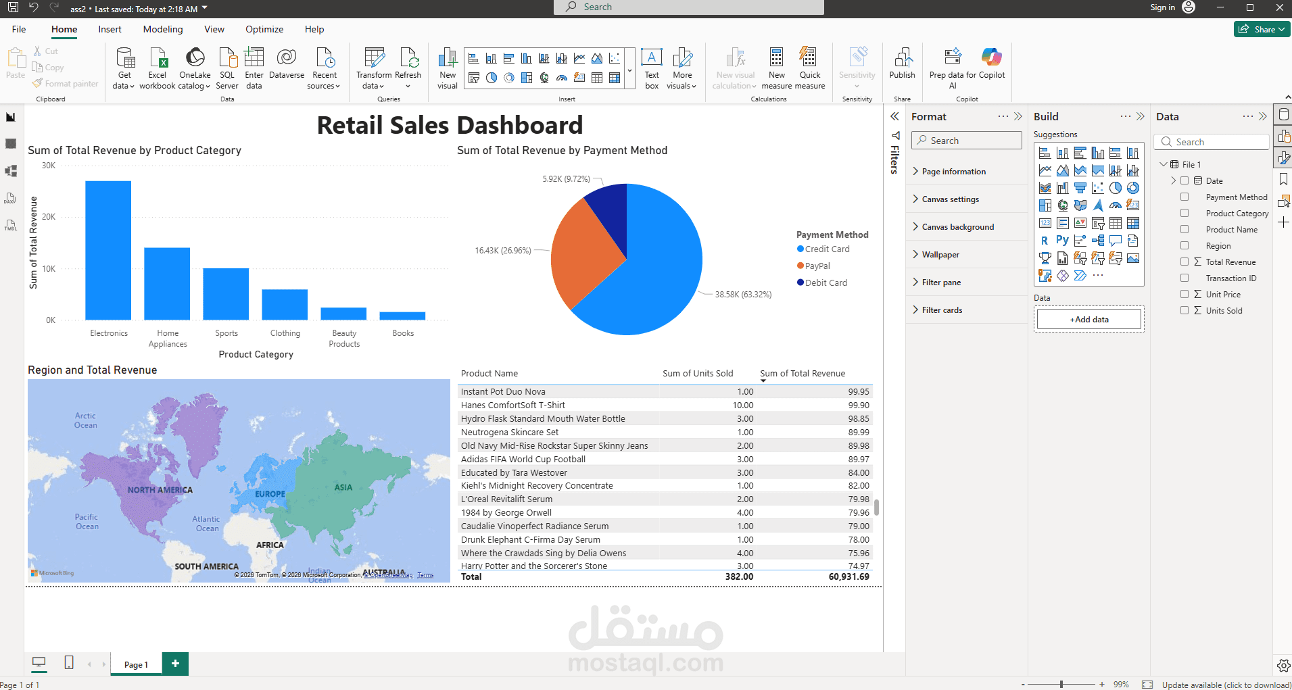This screenshot has width=1292, height=690.
Task: Insert a New visual
Action: 448,68
